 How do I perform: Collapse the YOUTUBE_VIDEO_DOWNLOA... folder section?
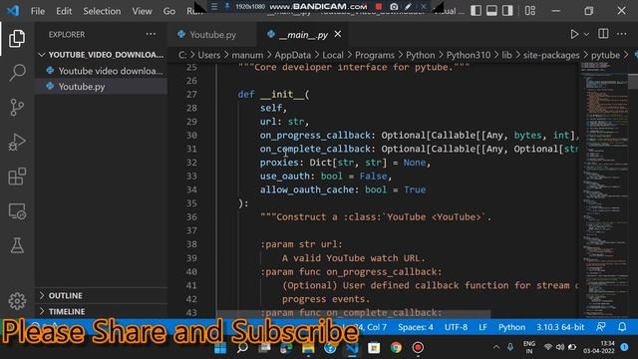[x=102, y=55]
